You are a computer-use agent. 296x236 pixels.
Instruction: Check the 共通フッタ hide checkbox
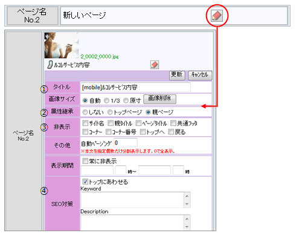click(173, 123)
